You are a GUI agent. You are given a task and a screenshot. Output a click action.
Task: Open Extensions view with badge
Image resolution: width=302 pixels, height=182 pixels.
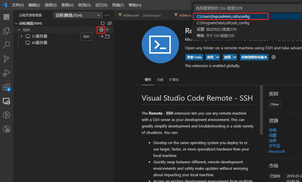(6, 87)
